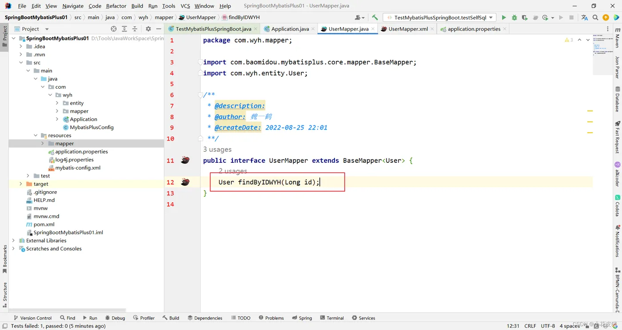Open Project panel settings gear

coord(148,29)
